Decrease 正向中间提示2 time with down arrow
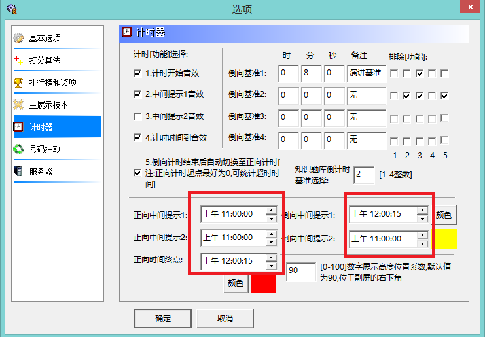The image size is (485, 337). point(271,241)
